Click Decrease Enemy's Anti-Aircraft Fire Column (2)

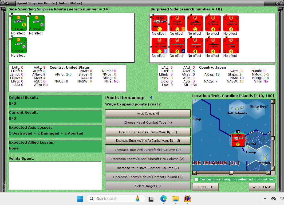[148, 159]
